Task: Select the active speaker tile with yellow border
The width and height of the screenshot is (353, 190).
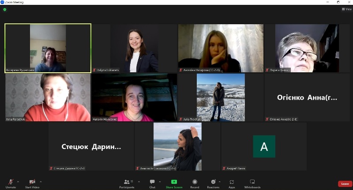Action: pos(48,48)
